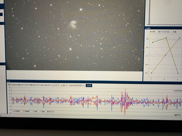This screenshot has width=182, height=136.
Task: Click the spiral galaxy in the captured image
Action: (x=73, y=24)
